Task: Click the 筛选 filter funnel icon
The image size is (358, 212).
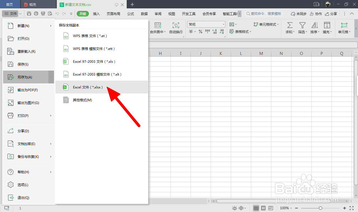Action: click(302, 25)
